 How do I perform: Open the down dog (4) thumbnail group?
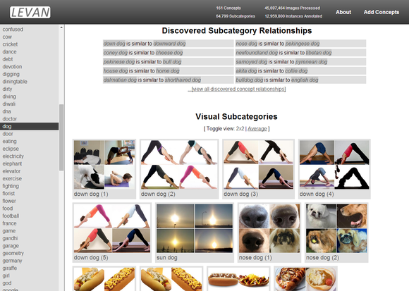coord(334,169)
